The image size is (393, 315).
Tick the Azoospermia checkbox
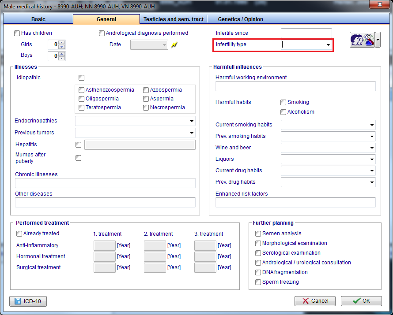[146, 90]
